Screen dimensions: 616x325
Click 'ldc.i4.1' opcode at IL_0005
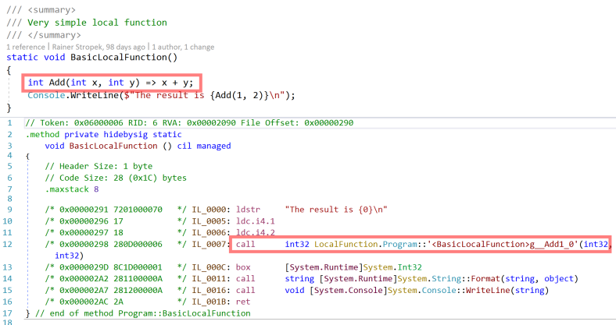point(256,221)
